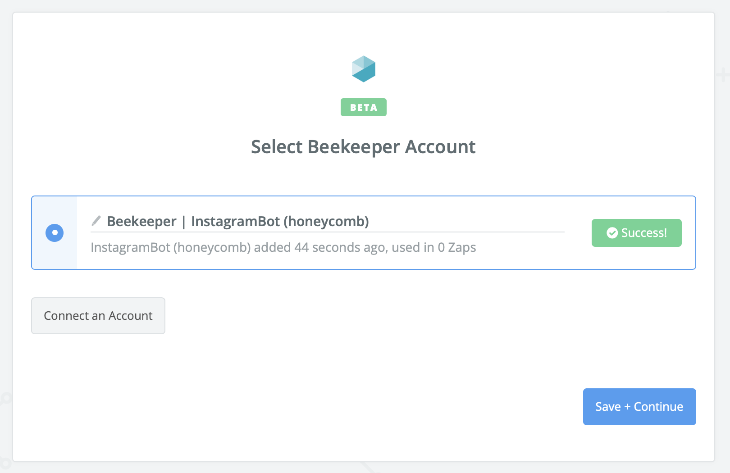Select the highlighted account card row
The height and width of the screenshot is (473, 730).
(364, 233)
